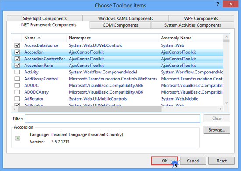This screenshot has width=241, height=171.
Task: Open the Silverlight Components tab
Action: tap(45, 18)
